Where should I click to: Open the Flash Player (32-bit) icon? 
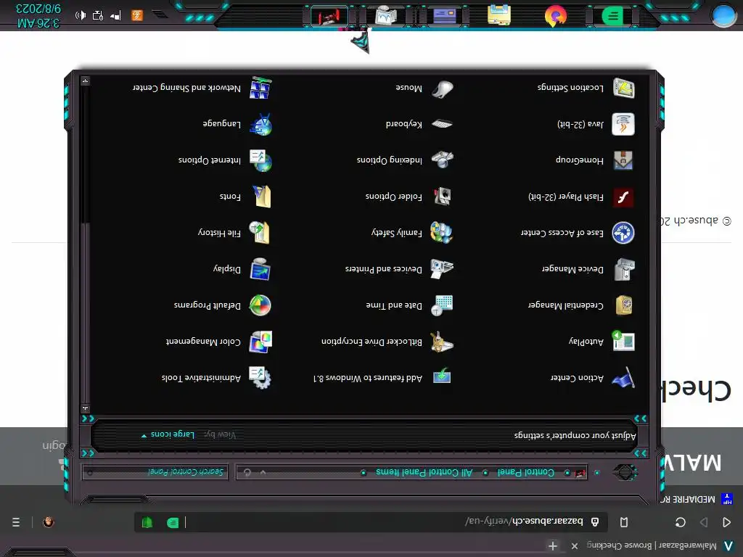[623, 197]
